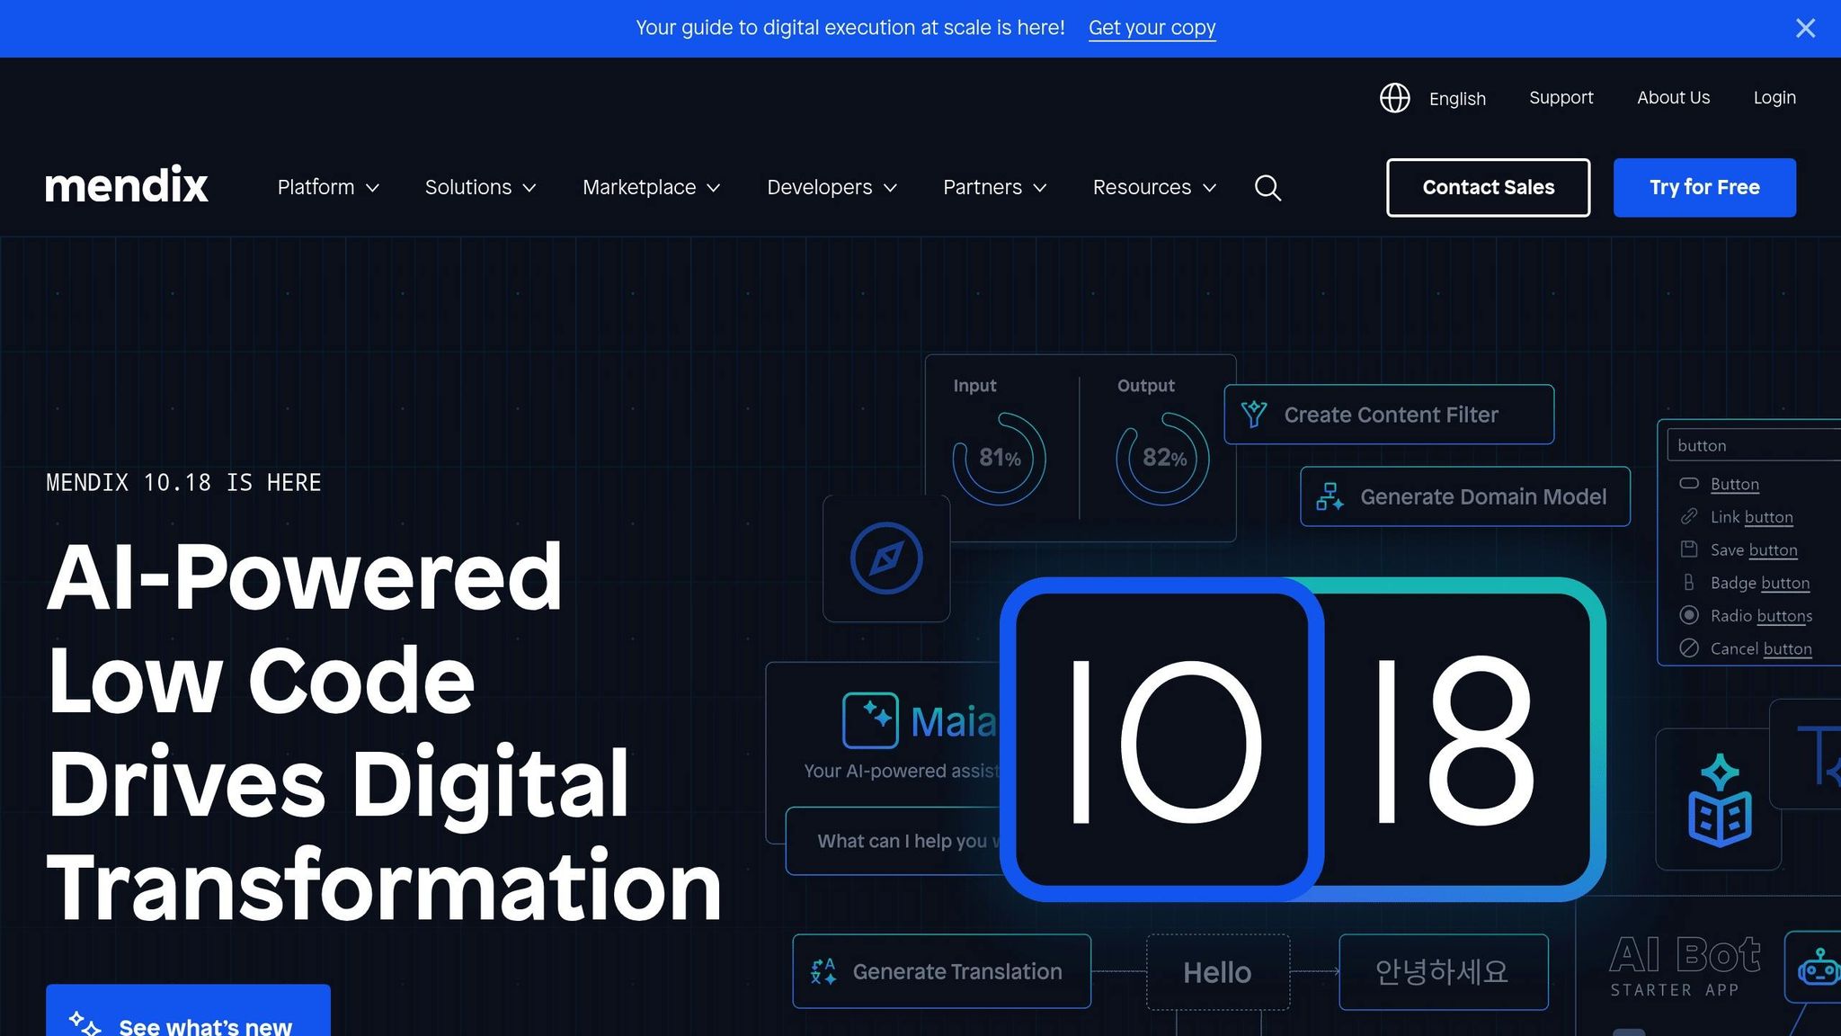This screenshot has height=1036, width=1841.
Task: Click the Try for Free button
Action: coord(1704,187)
